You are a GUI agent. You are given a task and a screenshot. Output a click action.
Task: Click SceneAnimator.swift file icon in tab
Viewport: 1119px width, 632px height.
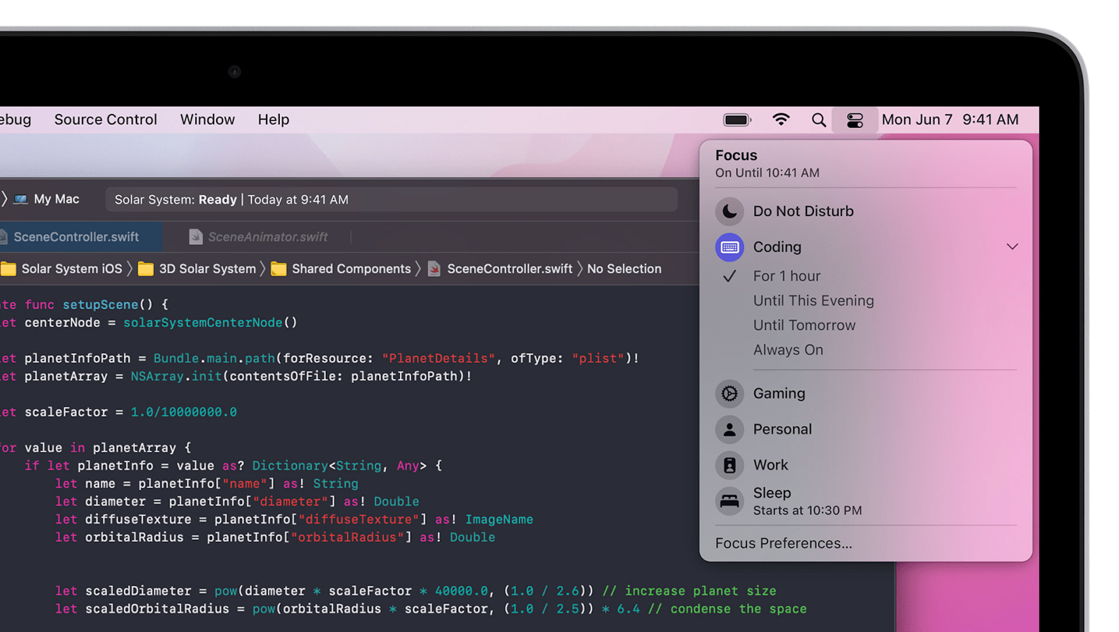point(196,237)
